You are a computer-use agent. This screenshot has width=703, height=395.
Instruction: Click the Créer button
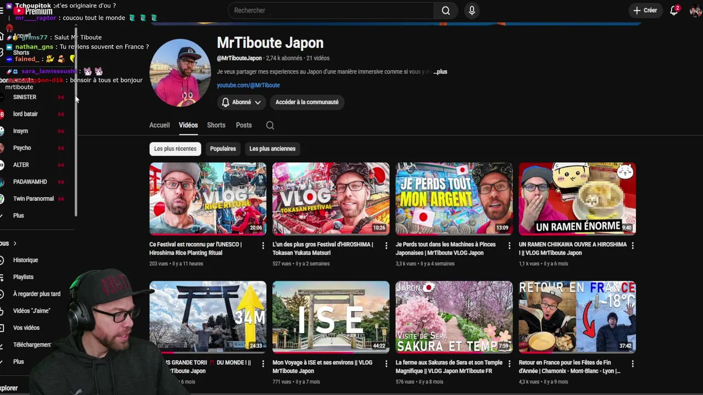point(645,10)
